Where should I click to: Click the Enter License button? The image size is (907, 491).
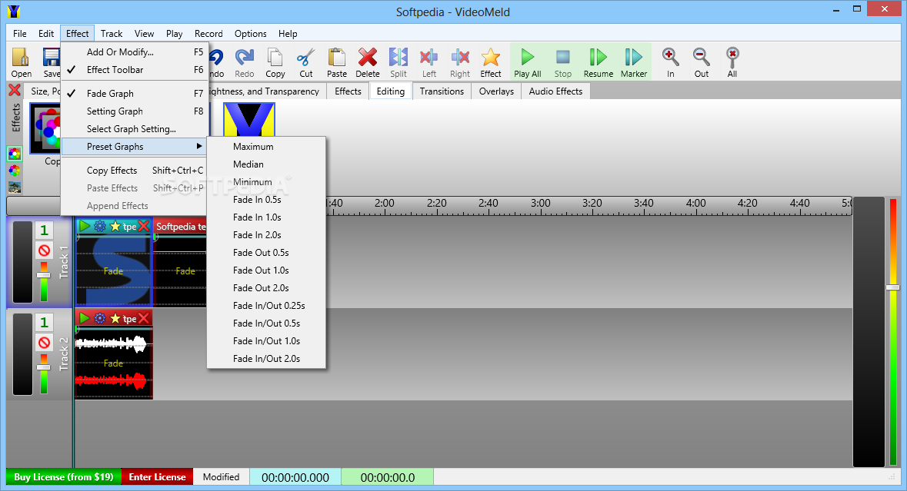158,477
